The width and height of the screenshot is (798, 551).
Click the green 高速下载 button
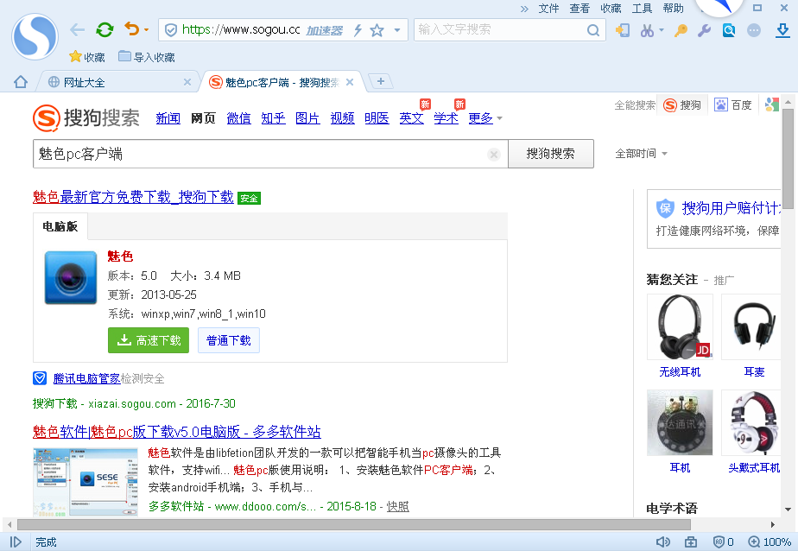[x=149, y=340]
